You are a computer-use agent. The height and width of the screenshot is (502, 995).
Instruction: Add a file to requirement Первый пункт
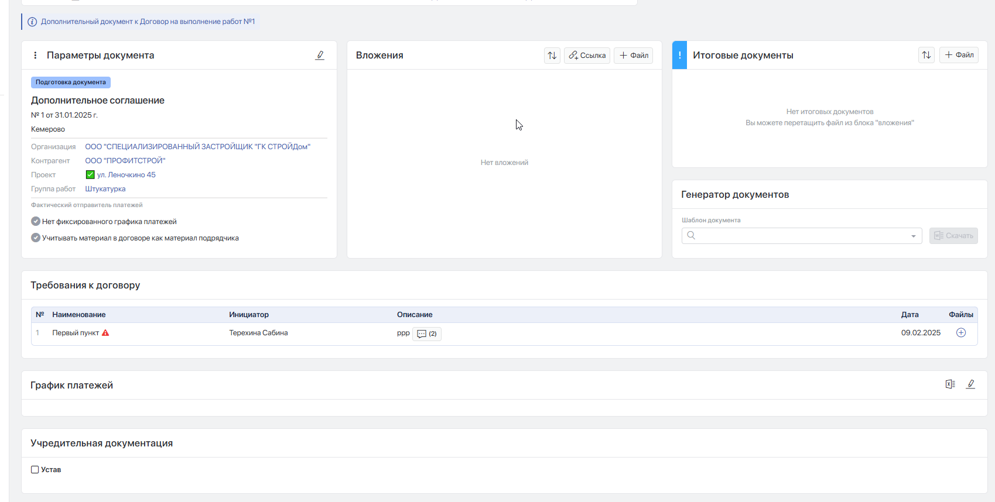tap(961, 333)
